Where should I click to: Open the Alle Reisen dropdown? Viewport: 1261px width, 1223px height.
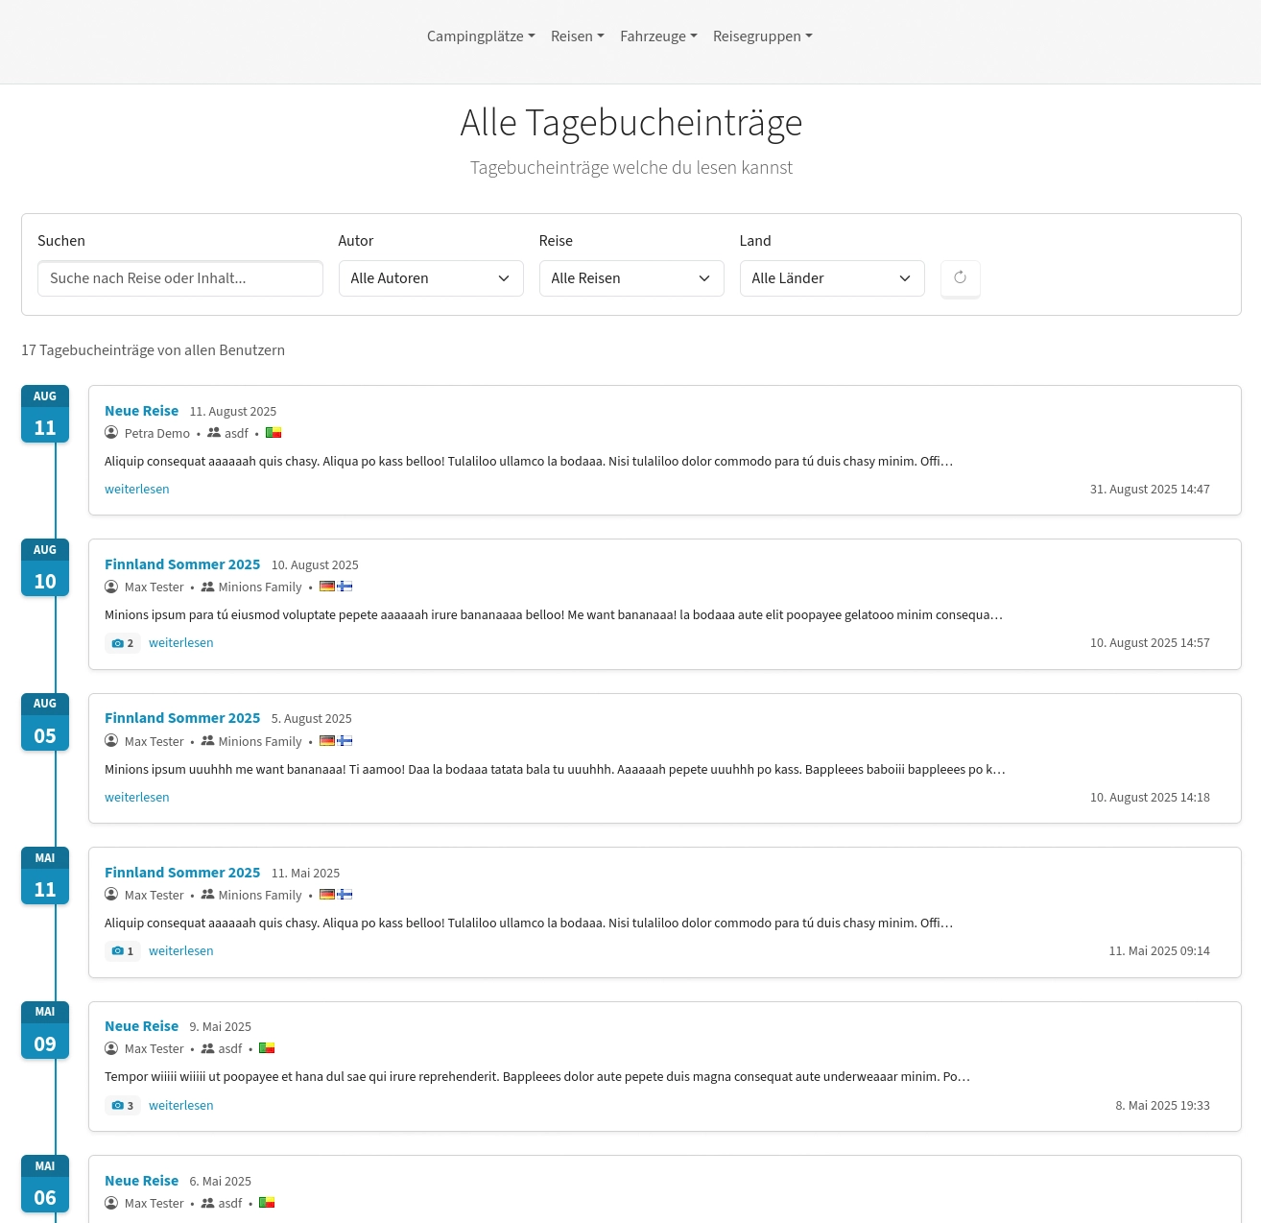pyautogui.click(x=631, y=278)
